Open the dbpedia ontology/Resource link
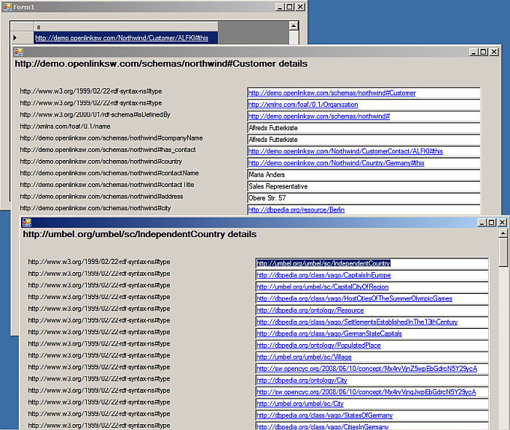The height and width of the screenshot is (430, 510). (x=310, y=310)
